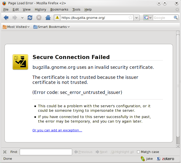The image size is (181, 163).
Task: Click the 'Secure Connection Failed' heading
Action: tap(71, 57)
